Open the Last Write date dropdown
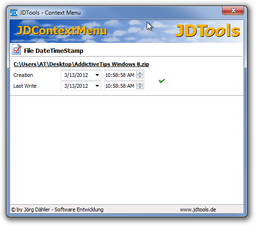This screenshot has width=256, height=226. (97, 86)
